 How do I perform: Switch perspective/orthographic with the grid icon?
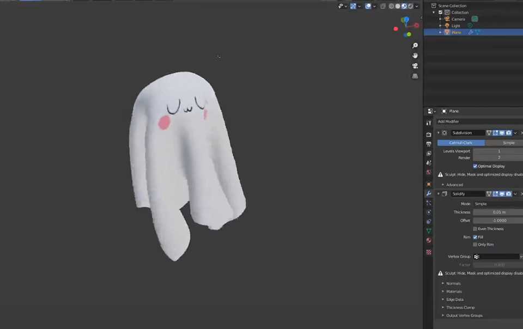[x=415, y=76]
